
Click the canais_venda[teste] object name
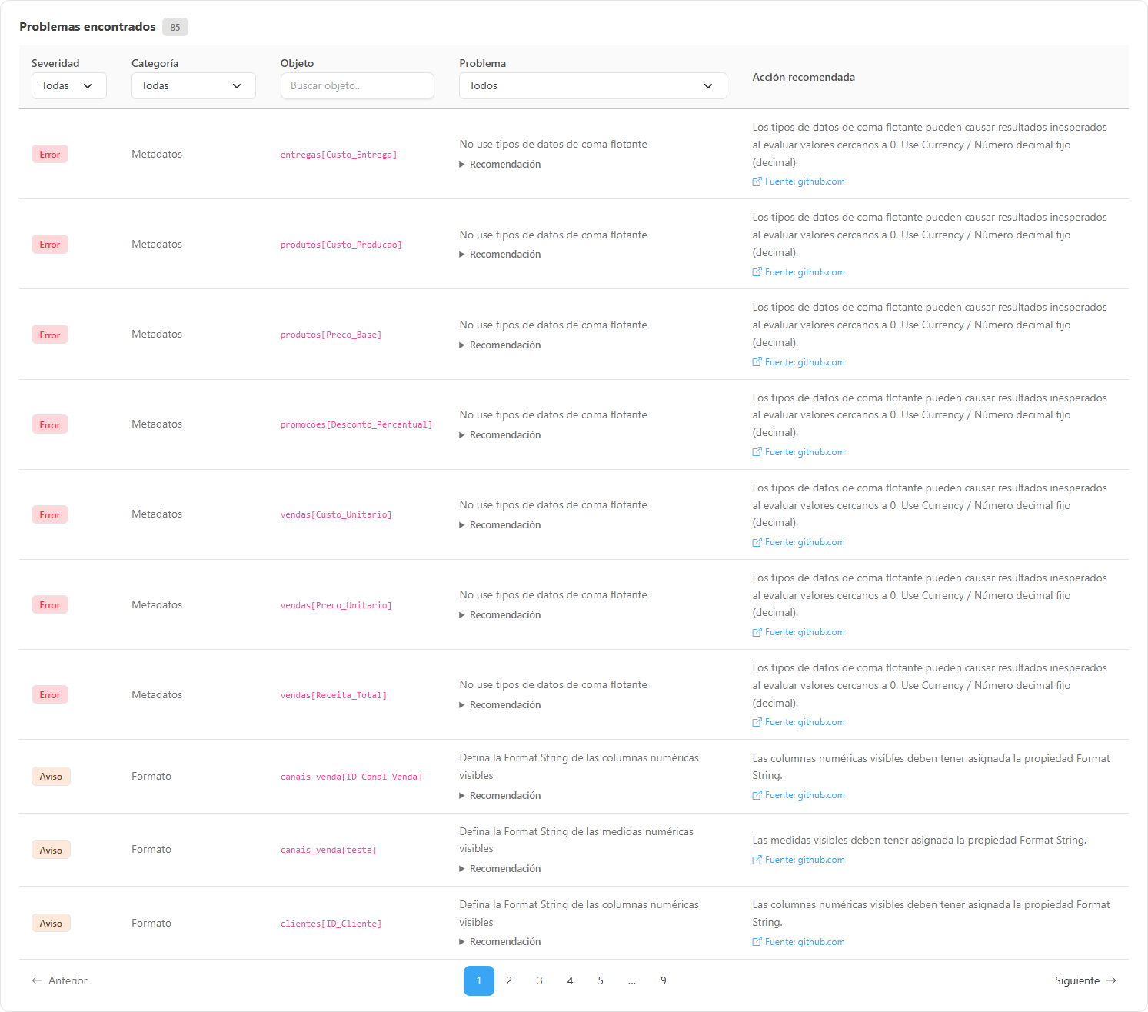[328, 850]
